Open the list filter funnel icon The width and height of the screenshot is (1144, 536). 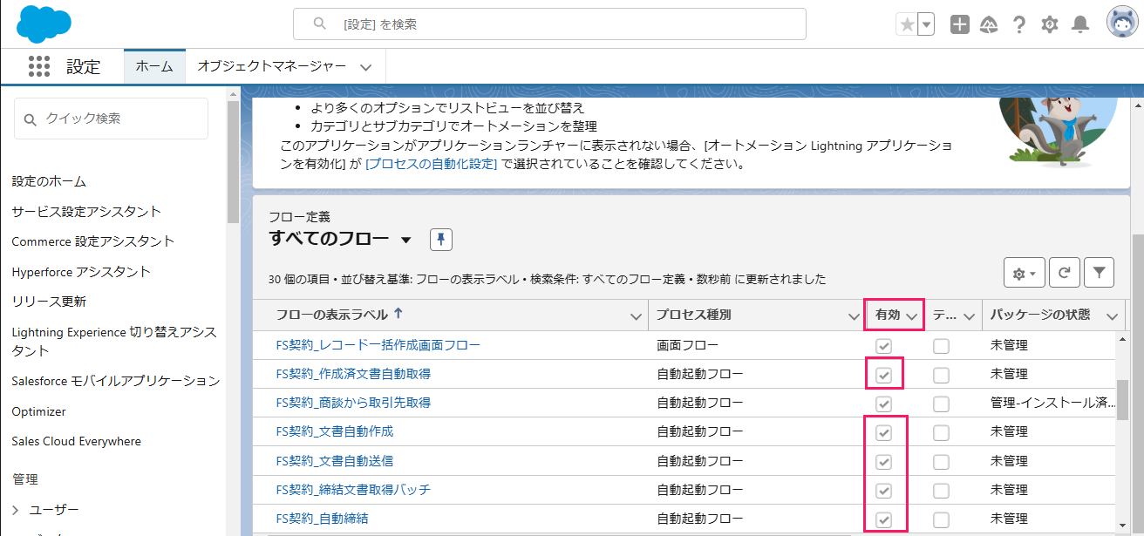click(x=1099, y=273)
